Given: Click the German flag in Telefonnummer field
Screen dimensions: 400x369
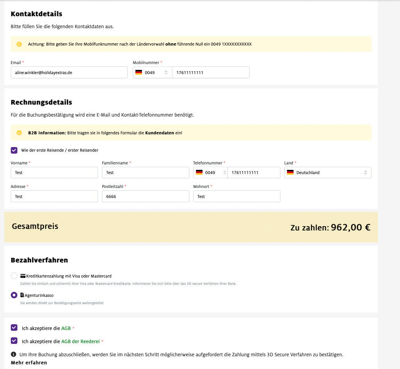Looking at the screenshot, I should [199, 173].
